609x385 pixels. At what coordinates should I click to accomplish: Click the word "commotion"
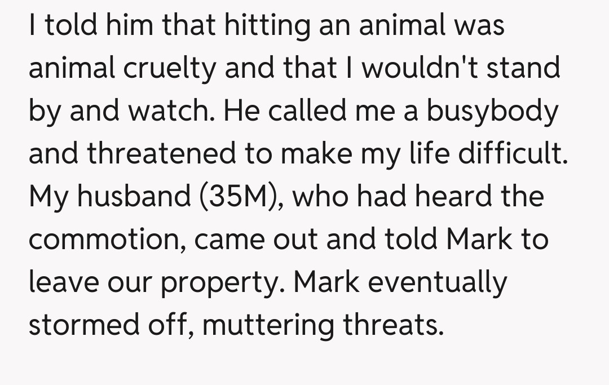(x=105, y=240)
